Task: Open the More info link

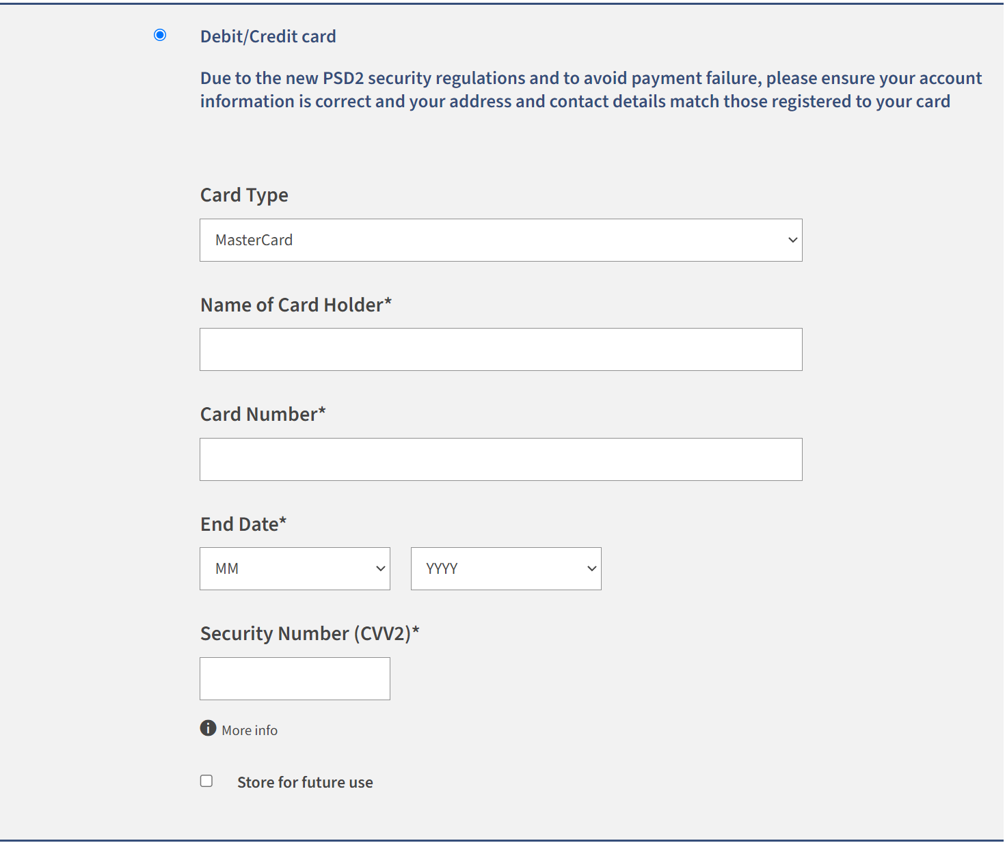Action: [250, 730]
